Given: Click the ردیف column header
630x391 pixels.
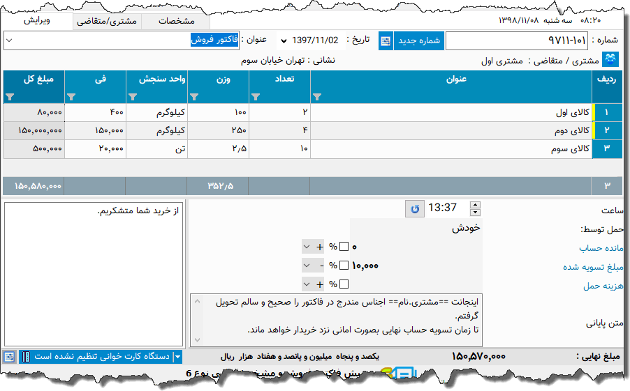Looking at the screenshot, I should coord(607,86).
